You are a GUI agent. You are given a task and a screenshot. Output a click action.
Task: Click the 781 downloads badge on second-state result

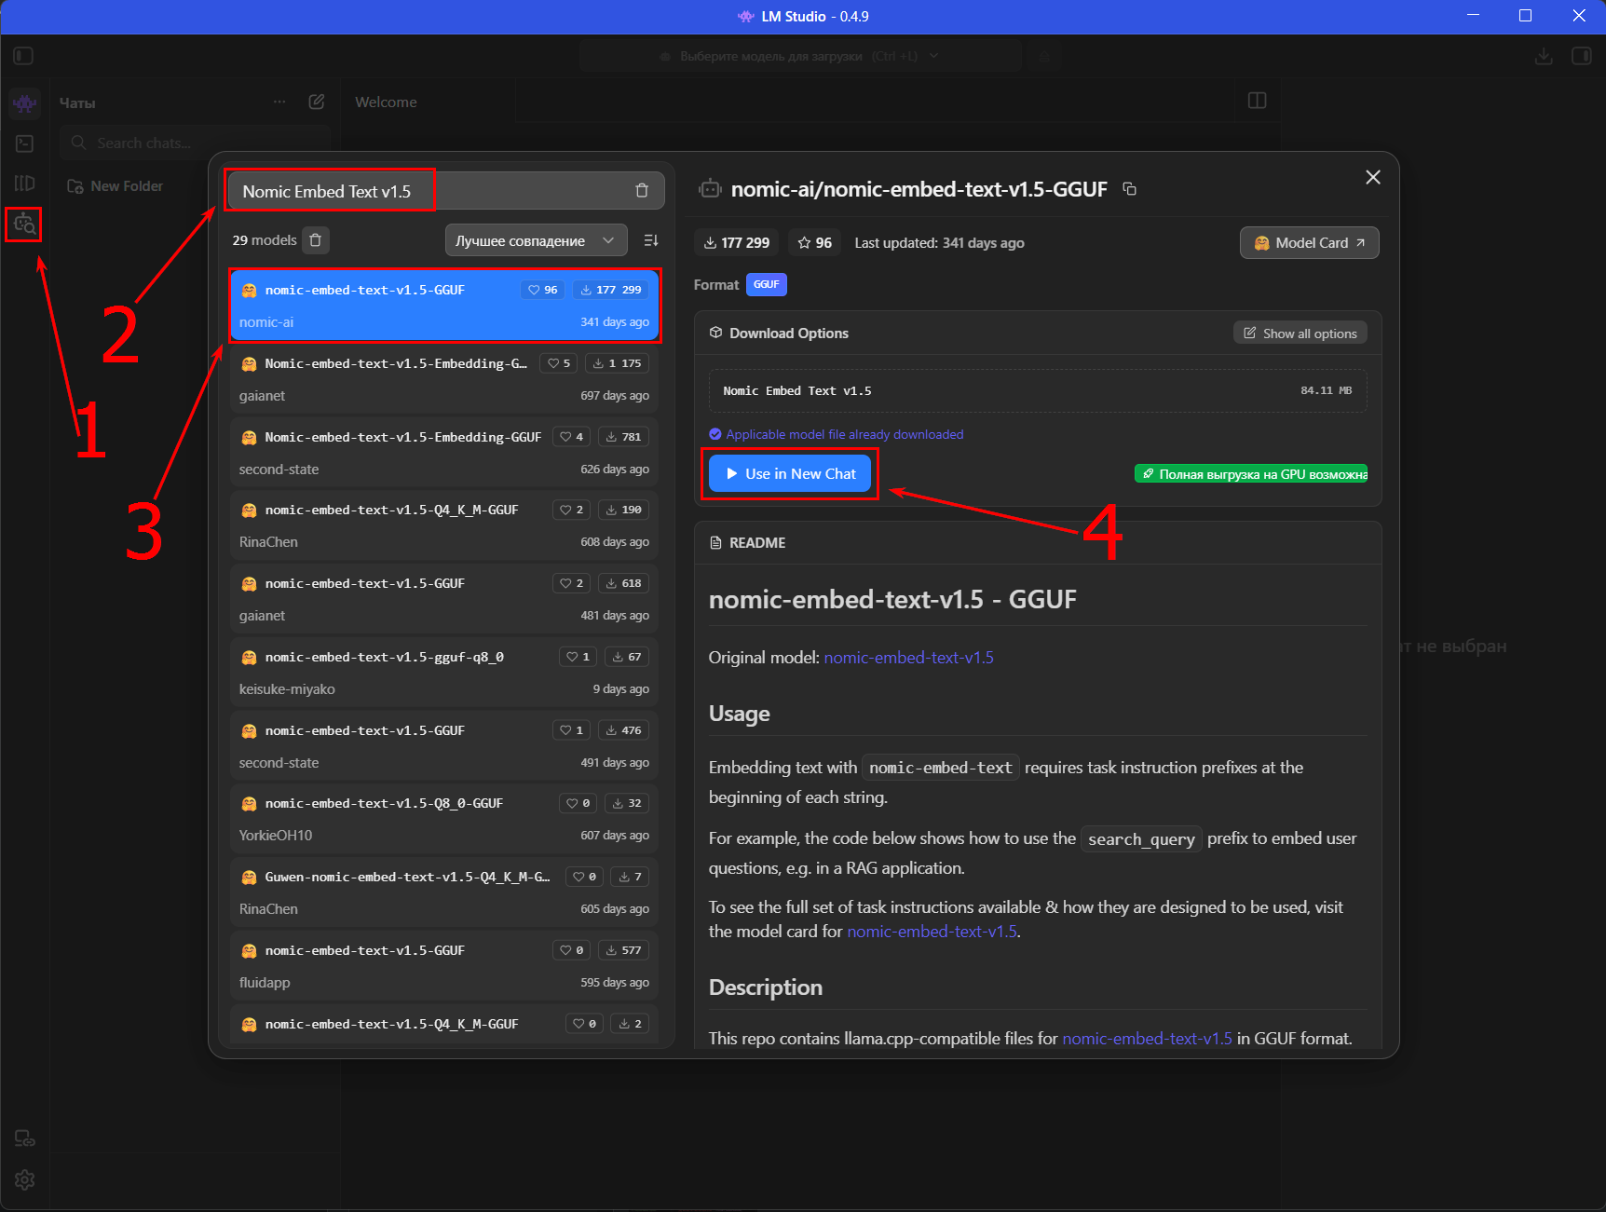[623, 437]
